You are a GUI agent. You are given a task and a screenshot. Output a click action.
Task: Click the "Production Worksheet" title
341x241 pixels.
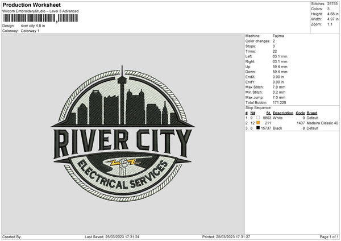pos(27,5)
